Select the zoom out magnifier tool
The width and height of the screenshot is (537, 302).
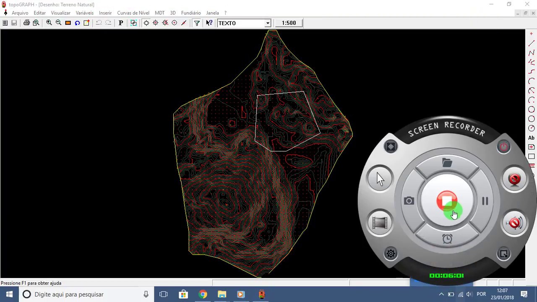point(58,23)
